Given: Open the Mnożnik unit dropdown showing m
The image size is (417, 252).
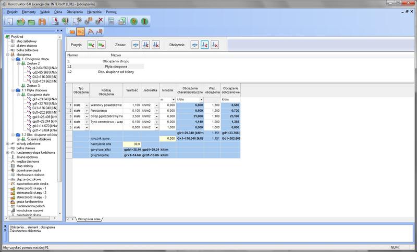Looking at the screenshot, I should point(173,99).
